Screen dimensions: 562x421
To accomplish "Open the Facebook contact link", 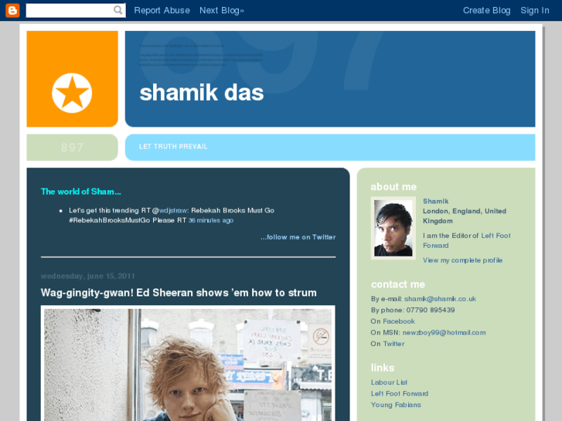I will [x=399, y=321].
